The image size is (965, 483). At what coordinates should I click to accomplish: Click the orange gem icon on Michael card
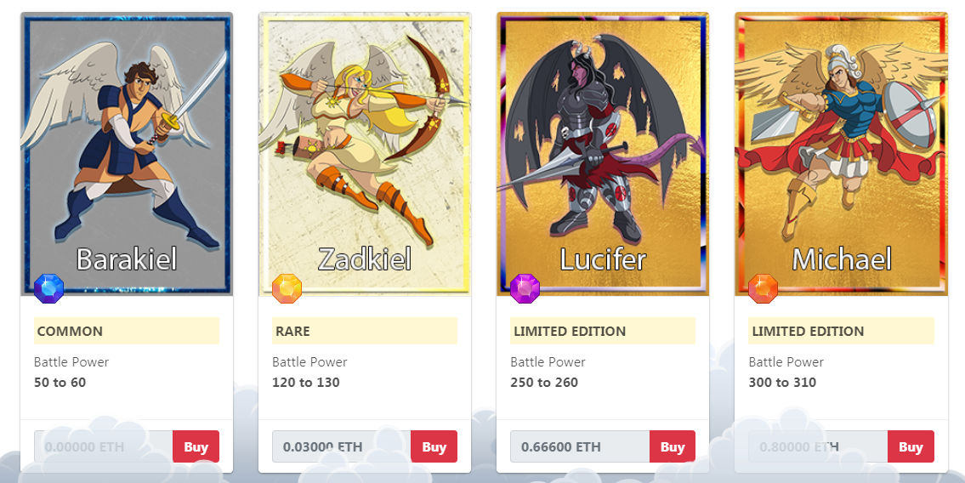coord(763,288)
